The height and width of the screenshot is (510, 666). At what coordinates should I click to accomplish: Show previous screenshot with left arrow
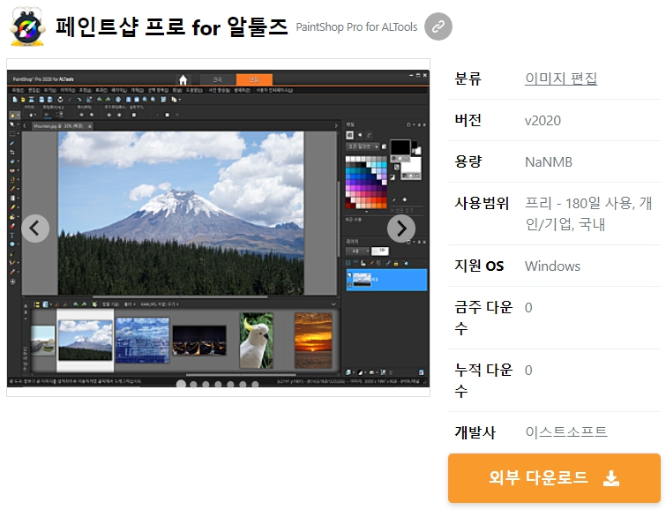[35, 229]
